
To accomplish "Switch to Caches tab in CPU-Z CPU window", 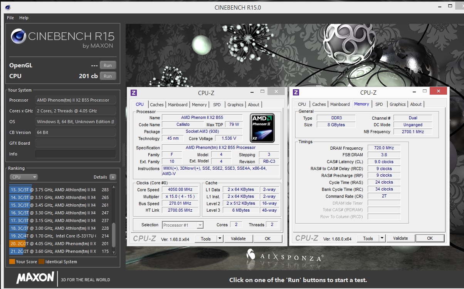I will pos(157,105).
